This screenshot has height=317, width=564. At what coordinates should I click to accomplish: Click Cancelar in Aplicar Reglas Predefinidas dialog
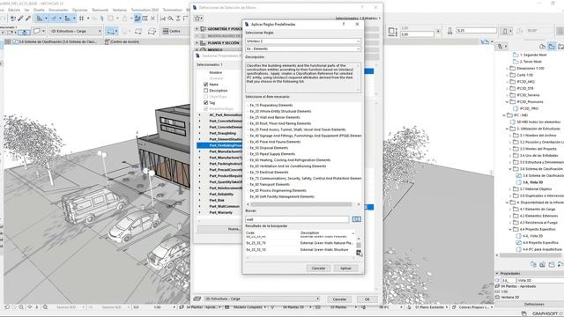tap(318, 268)
